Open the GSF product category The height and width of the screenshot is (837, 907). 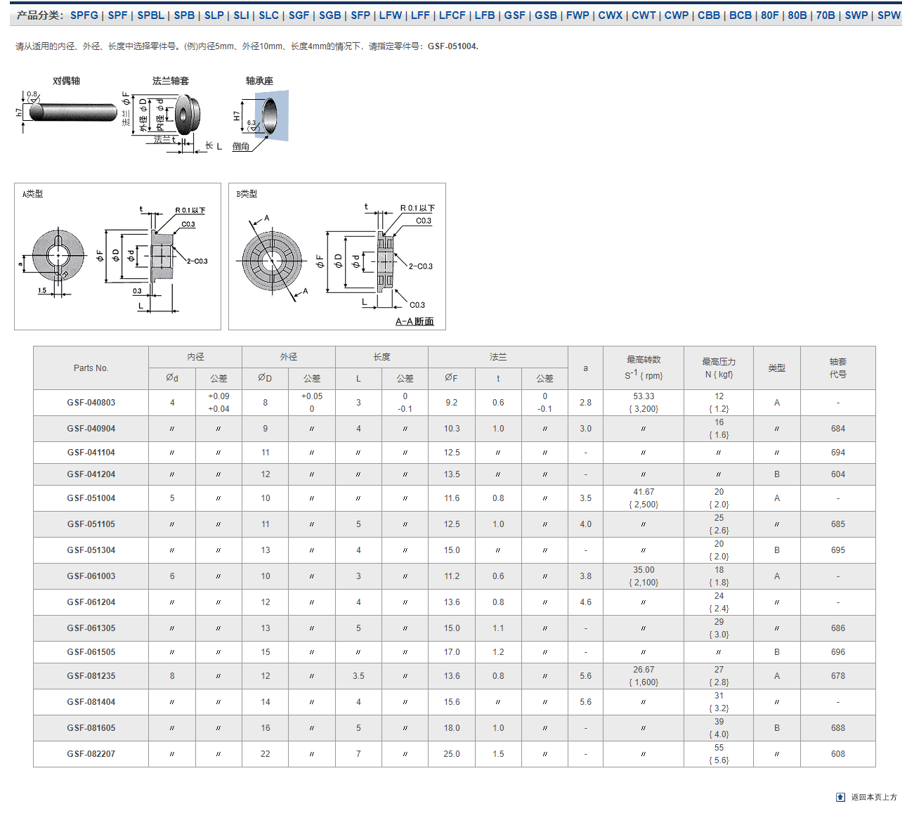coord(514,15)
